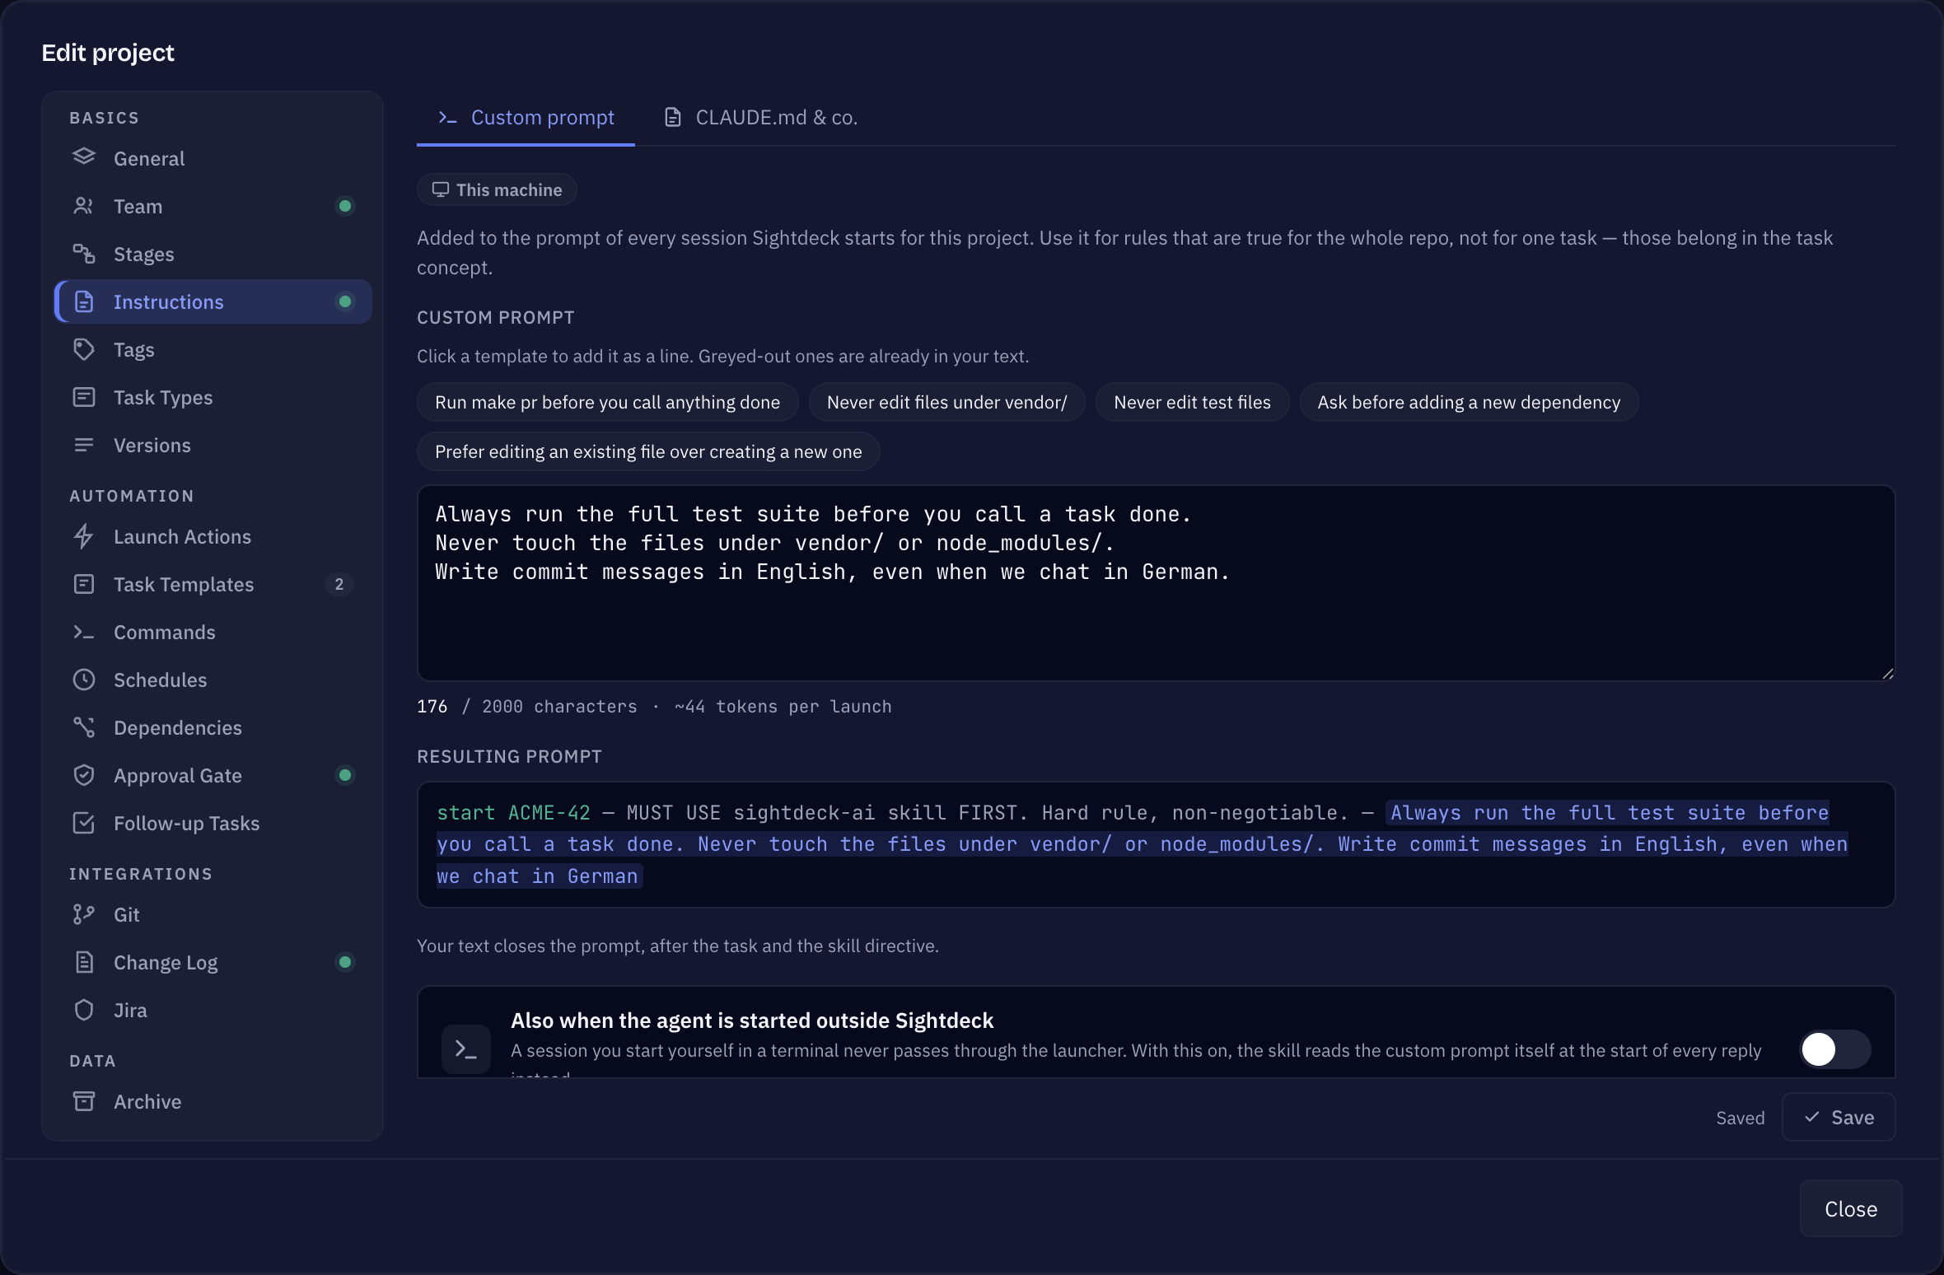Click the Follow-up Tasks check icon
Screen dimensions: 1944x1275
(84, 823)
